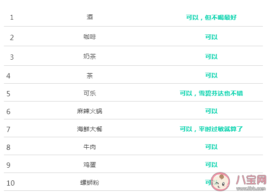Click the 海鲜大餐 item
Screen dimensions: 269x193
(90, 129)
